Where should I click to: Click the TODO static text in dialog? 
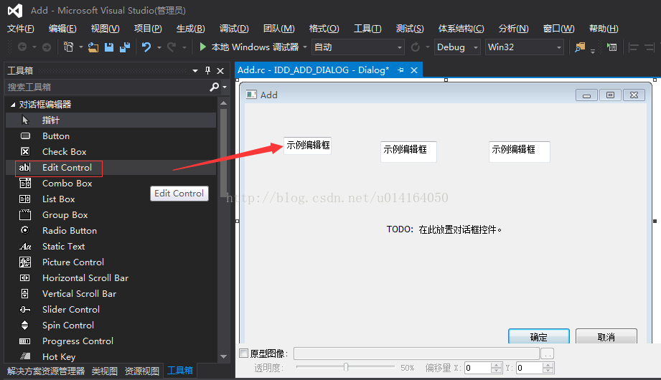click(x=444, y=229)
